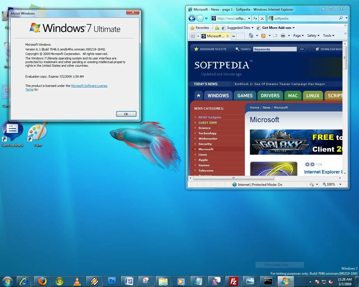Viewport: 359px width, 287px height.
Task: Select the MAC tab on Softpedia
Action: [x=293, y=96]
